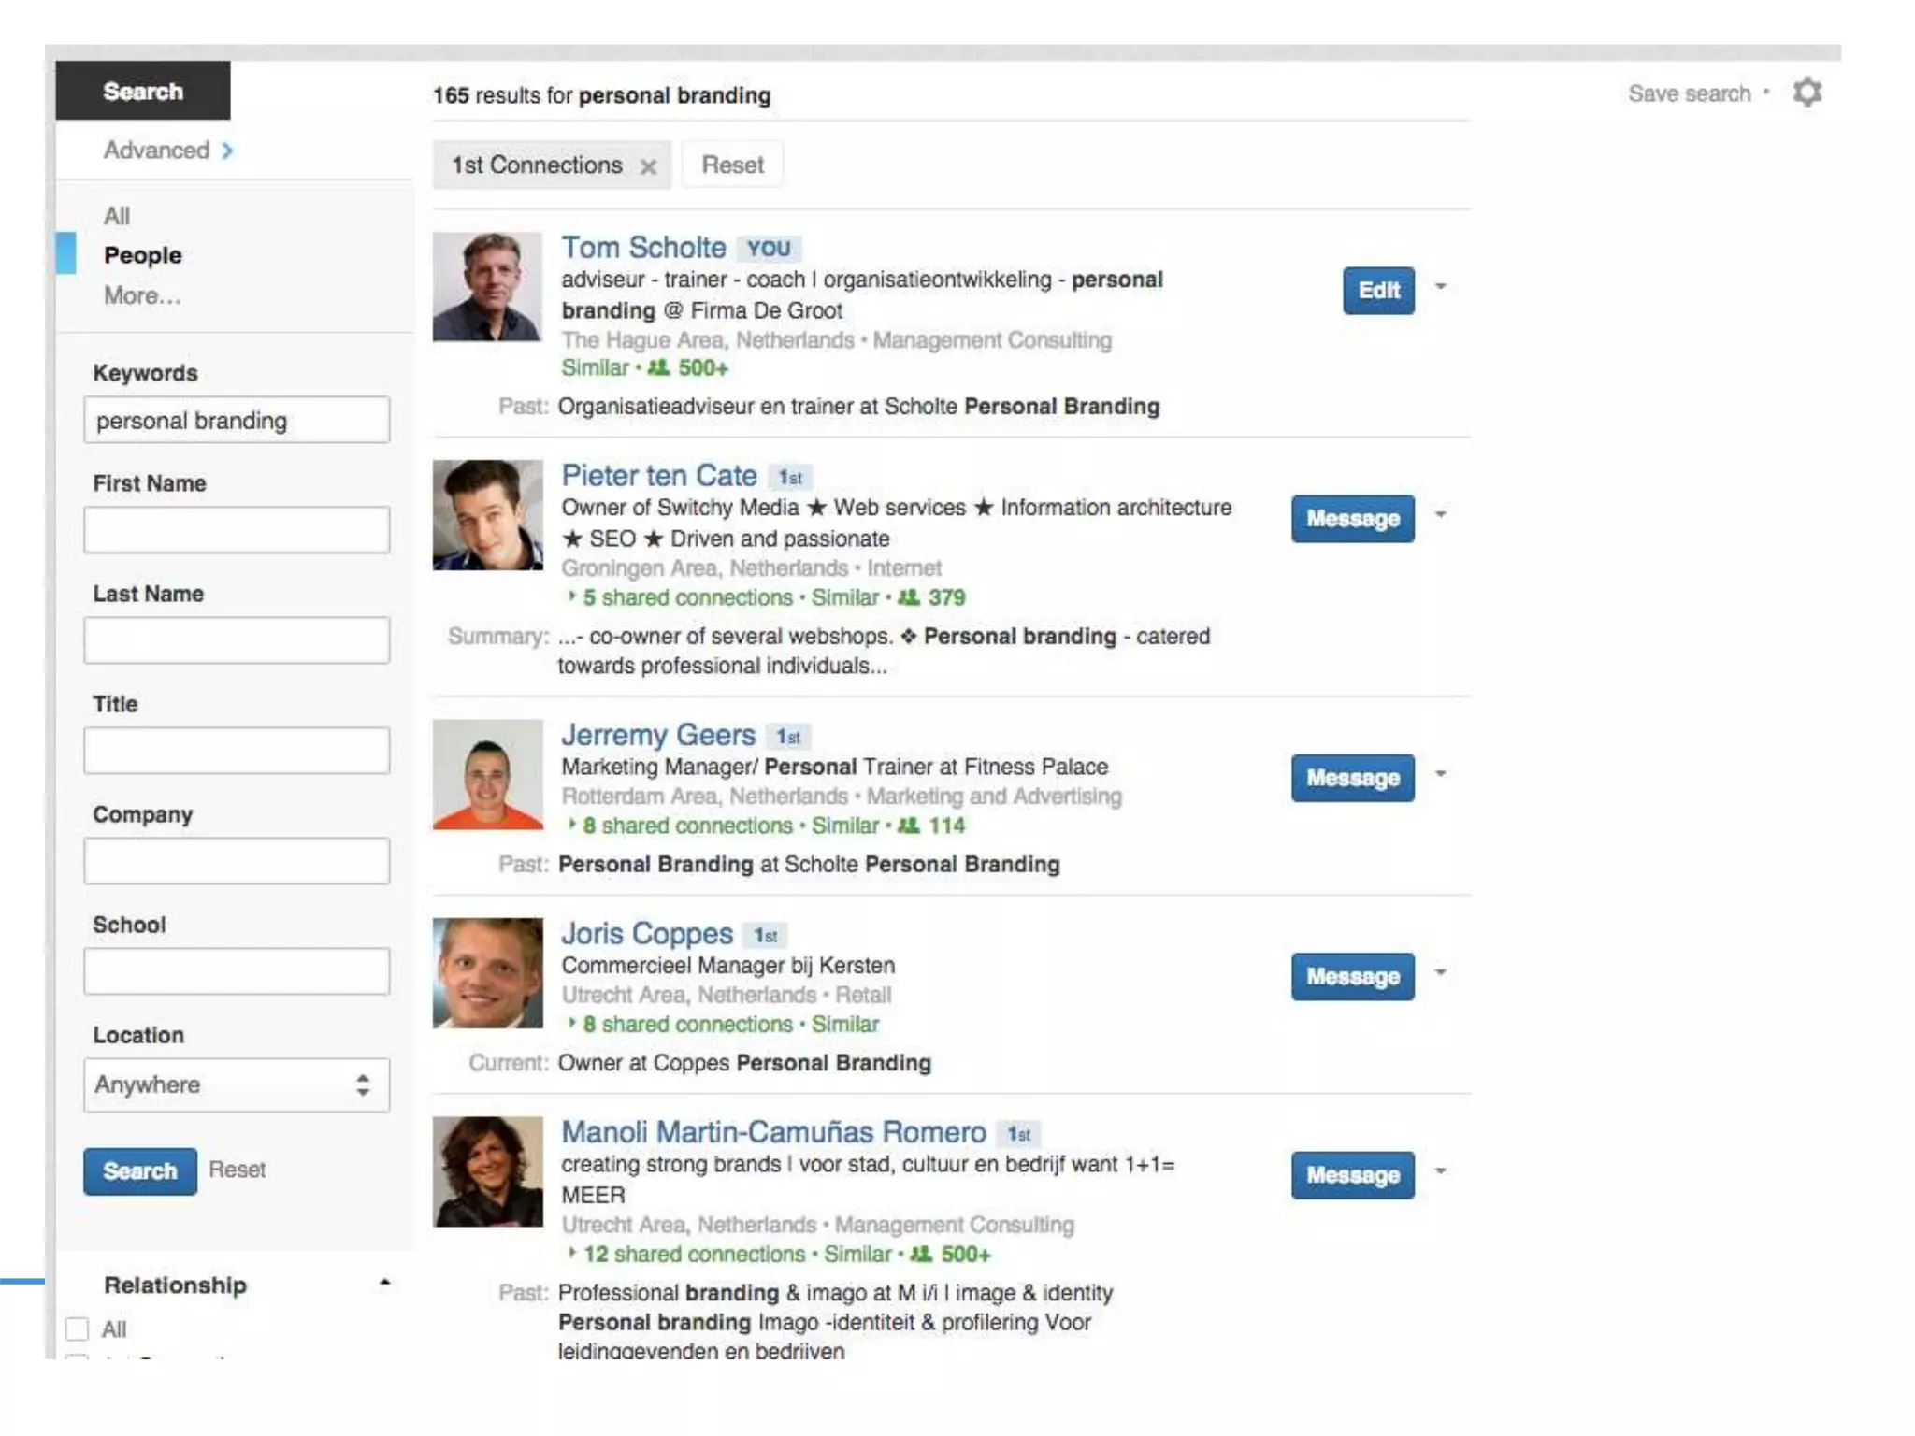Click Jerremy Geers' 114 connections icon

tap(908, 826)
